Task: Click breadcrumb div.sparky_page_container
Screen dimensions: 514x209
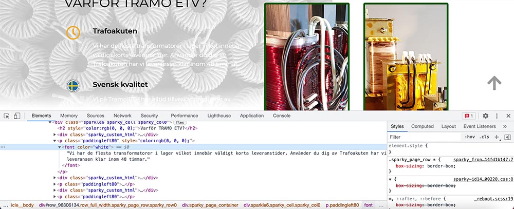Action: pyautogui.click(x=210, y=205)
